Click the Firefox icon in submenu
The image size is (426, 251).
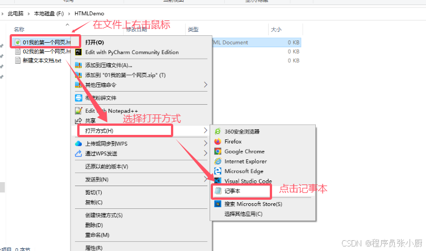[218, 141]
